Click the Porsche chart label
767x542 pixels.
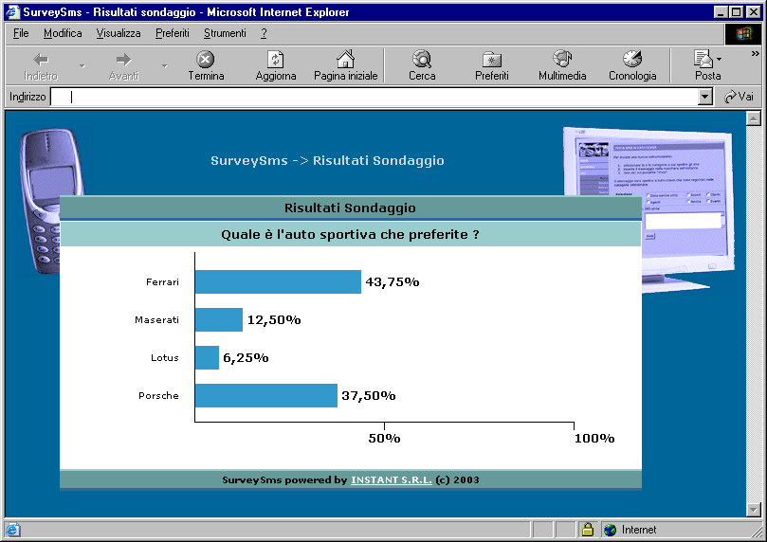click(158, 396)
